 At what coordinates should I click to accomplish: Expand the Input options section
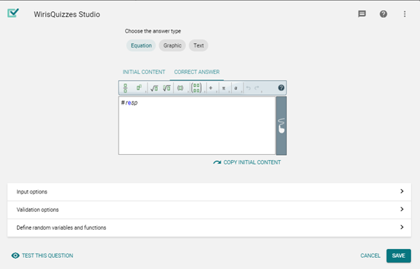click(x=209, y=192)
